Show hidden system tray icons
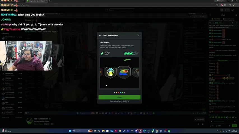239x134 pixels. coord(217,131)
